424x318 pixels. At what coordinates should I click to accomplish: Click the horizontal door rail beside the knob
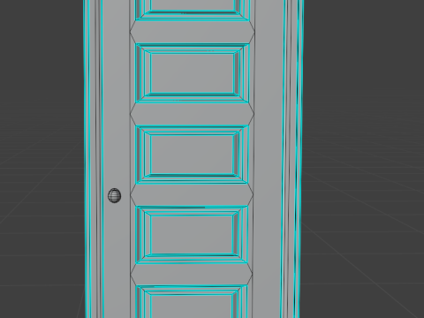[192, 194]
